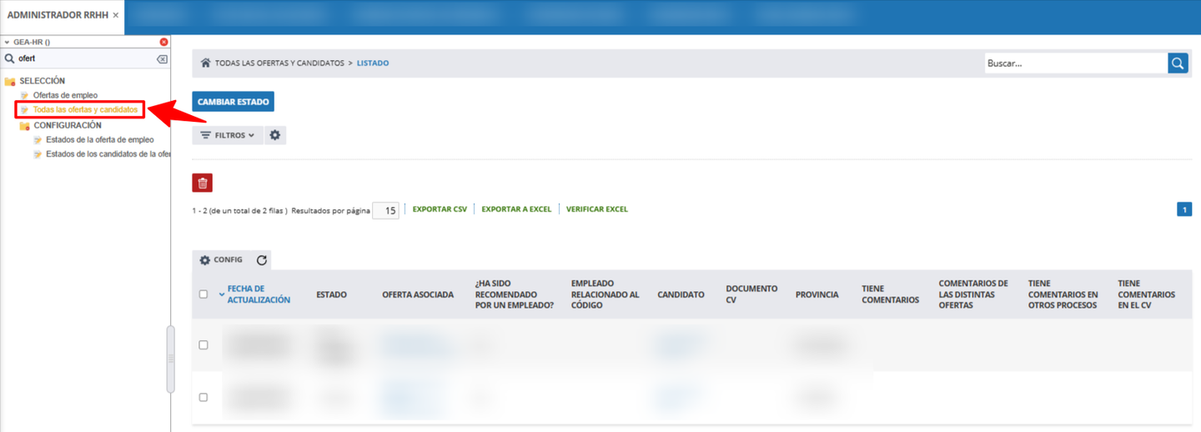This screenshot has height=432, width=1201.
Task: Click EXPORTAR CSV link
Action: pos(440,209)
